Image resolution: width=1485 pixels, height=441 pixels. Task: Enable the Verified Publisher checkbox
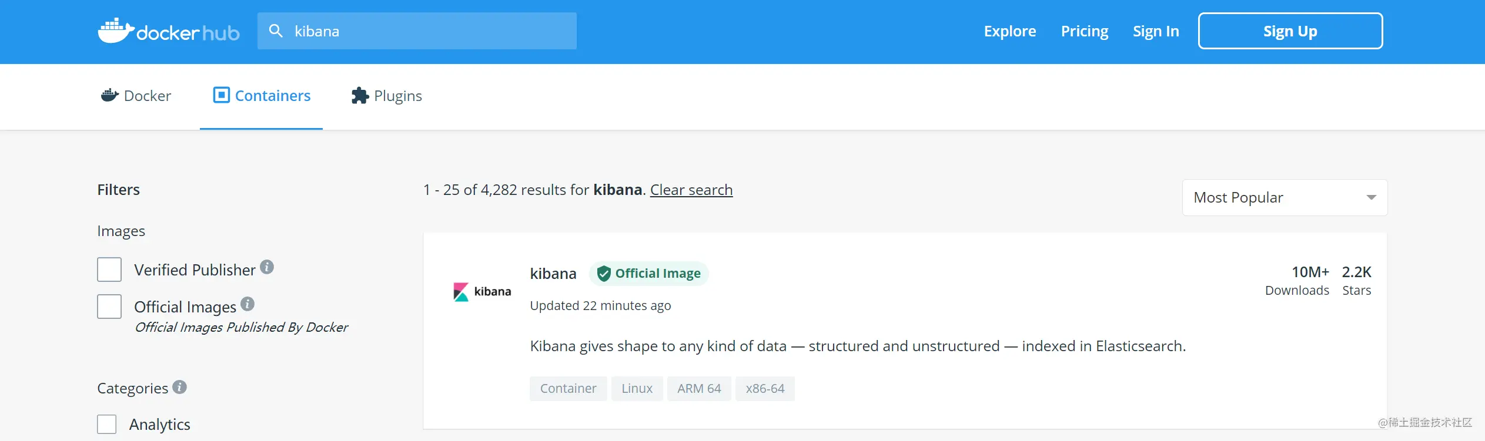pos(109,270)
